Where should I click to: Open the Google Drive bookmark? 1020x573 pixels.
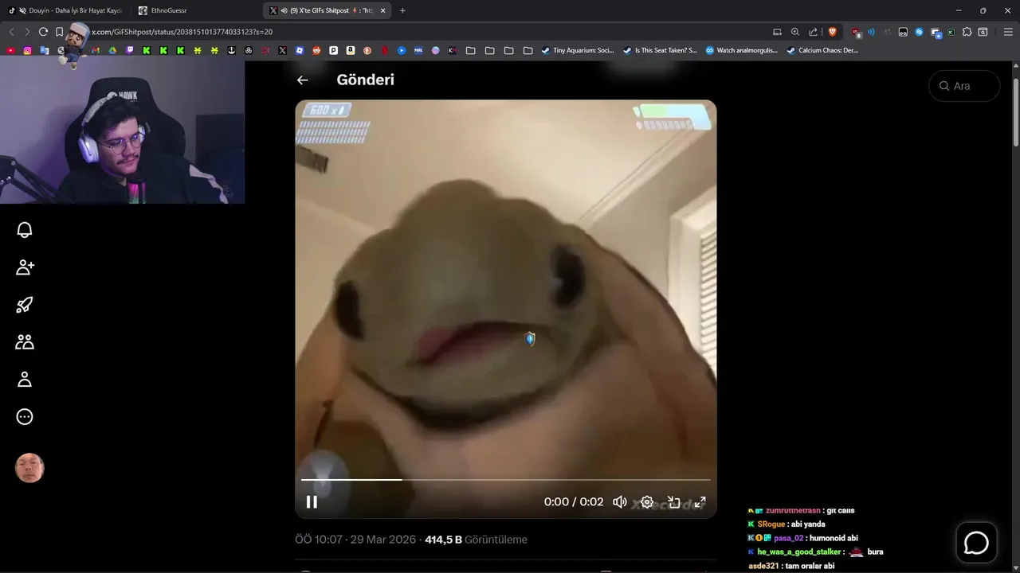112,50
